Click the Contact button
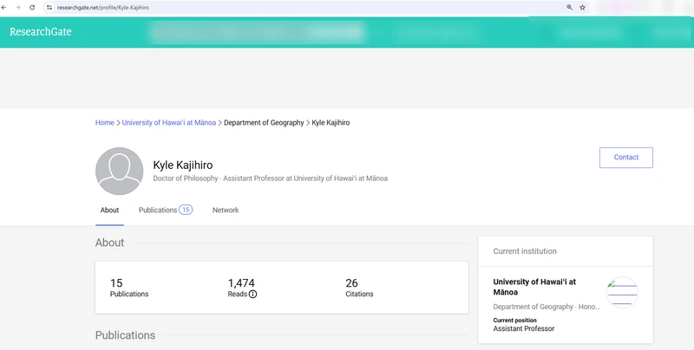694x350 pixels. click(625, 158)
